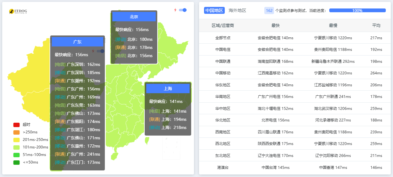Click the ITDOG logo
This screenshot has height=177, width=393.
coord(18,11)
